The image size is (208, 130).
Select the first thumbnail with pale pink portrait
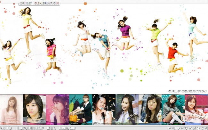(12, 109)
